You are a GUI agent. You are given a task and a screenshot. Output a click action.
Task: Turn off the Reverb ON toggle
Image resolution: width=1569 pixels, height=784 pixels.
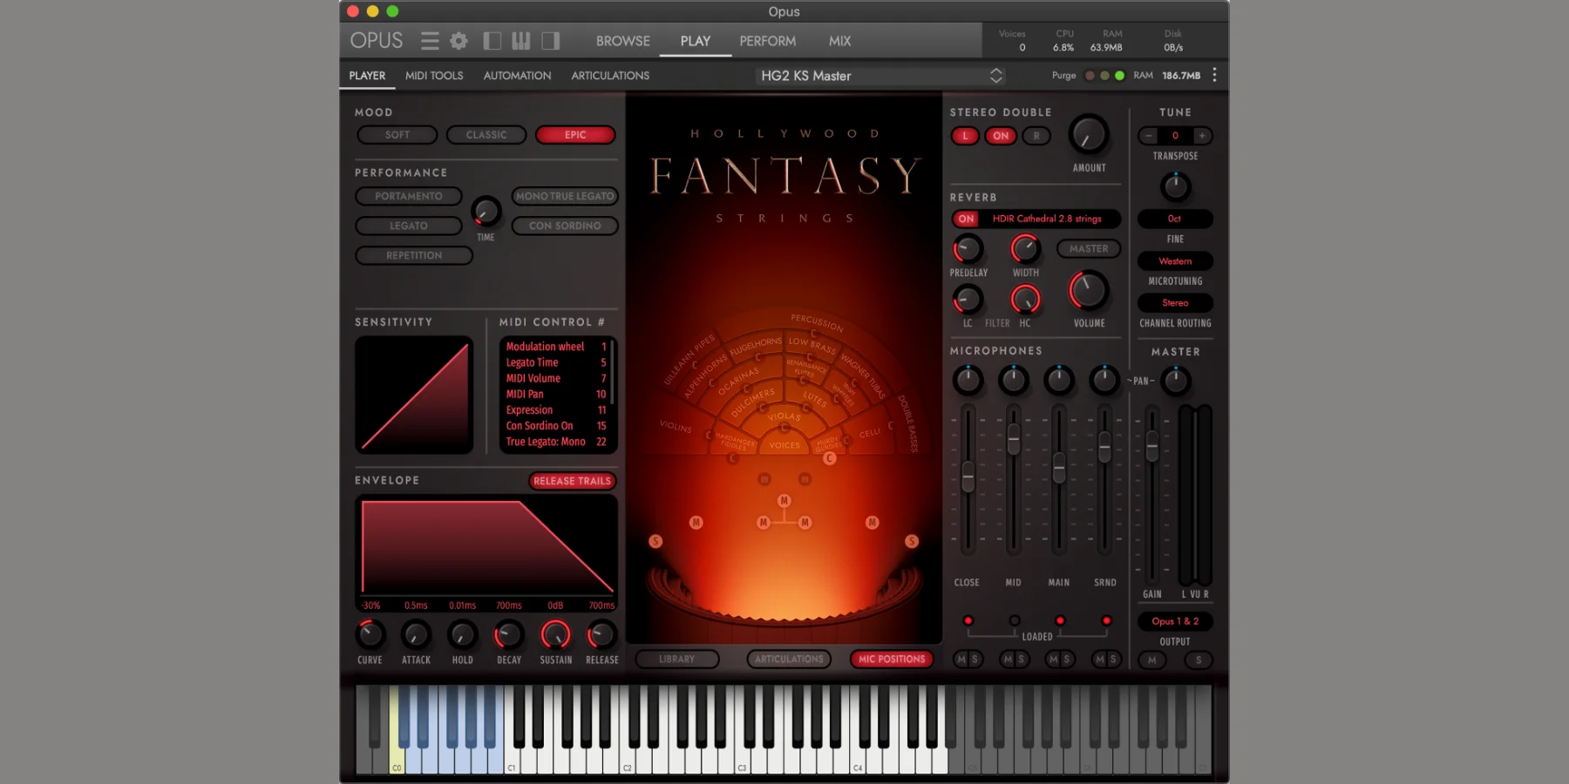click(x=966, y=219)
